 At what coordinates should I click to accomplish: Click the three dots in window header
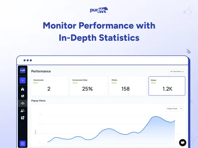[x=28, y=61]
